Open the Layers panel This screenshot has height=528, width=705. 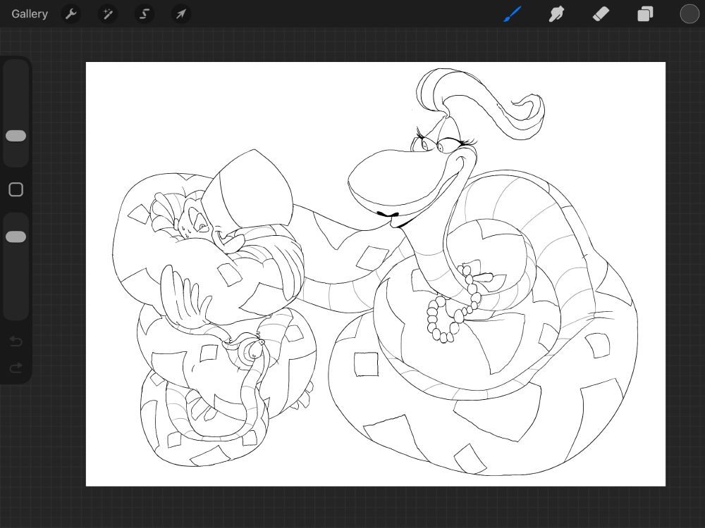click(645, 14)
